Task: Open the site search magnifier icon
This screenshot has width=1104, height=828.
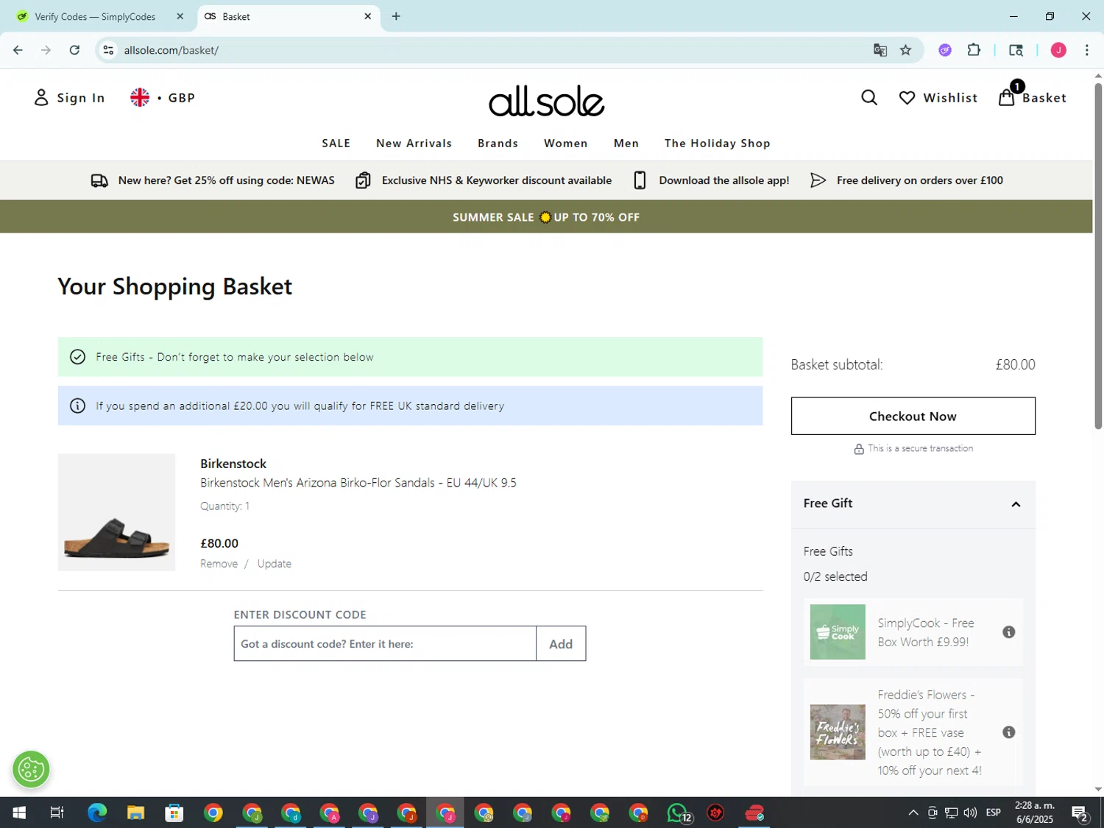Action: 869,98
